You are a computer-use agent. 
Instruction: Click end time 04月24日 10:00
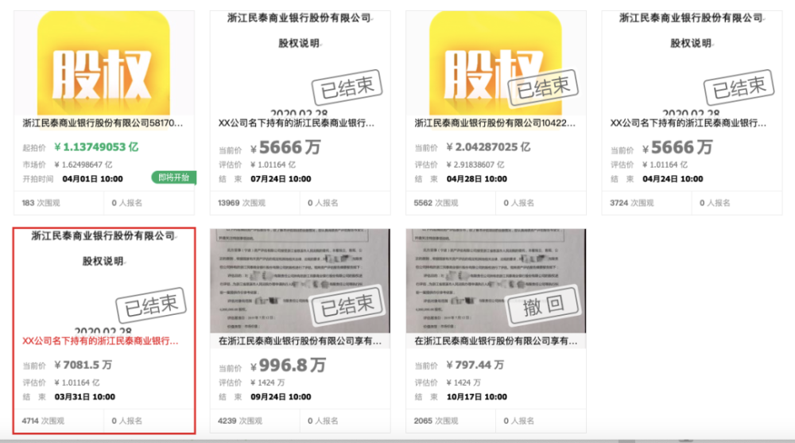[x=673, y=179]
